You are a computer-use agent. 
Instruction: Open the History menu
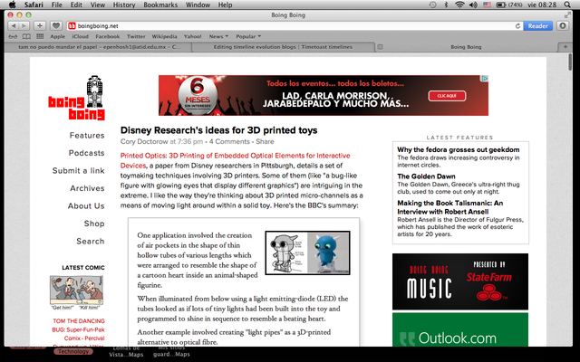(x=124, y=5)
